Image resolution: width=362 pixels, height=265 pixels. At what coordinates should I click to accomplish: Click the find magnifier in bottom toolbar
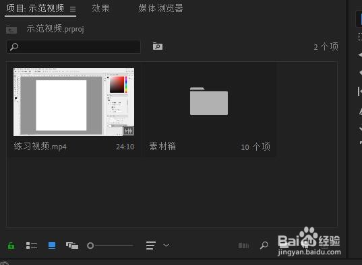click(264, 245)
